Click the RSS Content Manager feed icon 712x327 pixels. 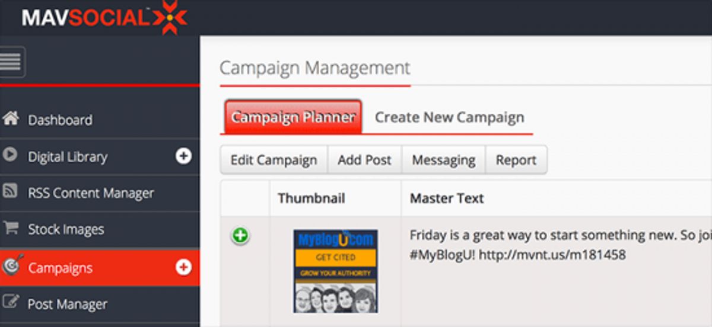coord(10,191)
